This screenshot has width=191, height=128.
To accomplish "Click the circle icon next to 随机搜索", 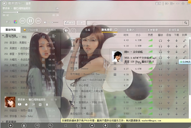I will (116, 30).
